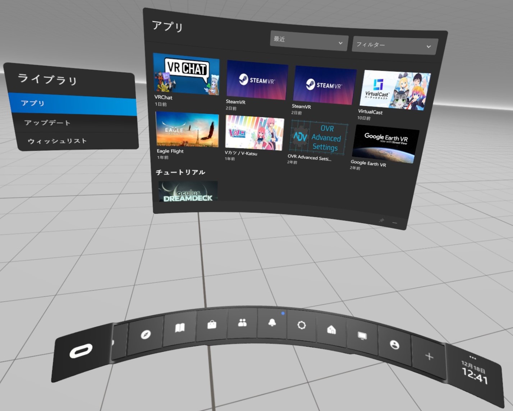Go to Oculus Home with the house icon
This screenshot has height=411, width=513.
click(331, 330)
